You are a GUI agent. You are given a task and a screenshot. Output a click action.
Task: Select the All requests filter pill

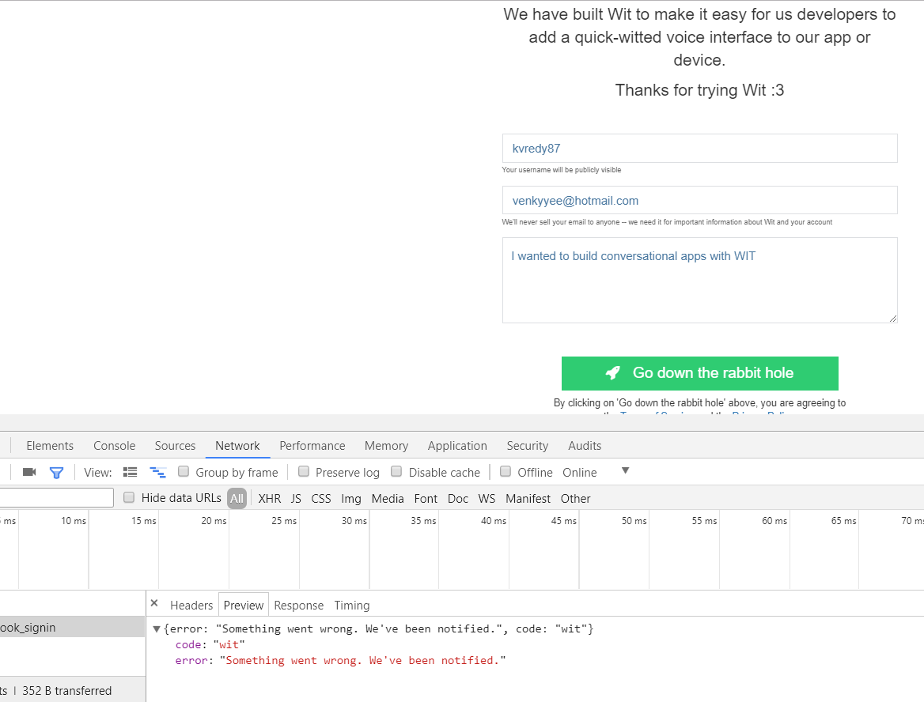(236, 498)
